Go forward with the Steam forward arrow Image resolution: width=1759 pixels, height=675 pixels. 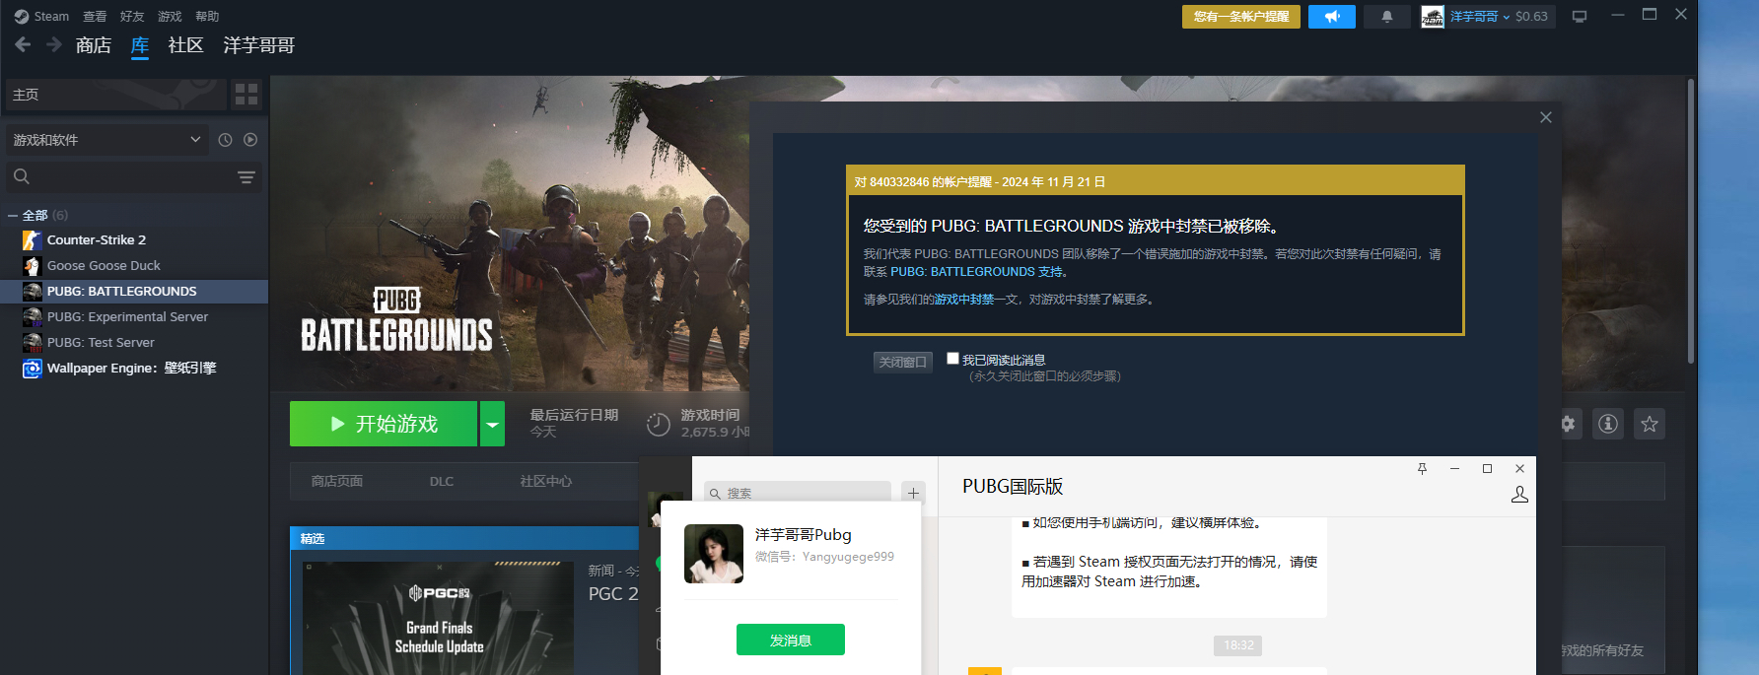coord(54,44)
